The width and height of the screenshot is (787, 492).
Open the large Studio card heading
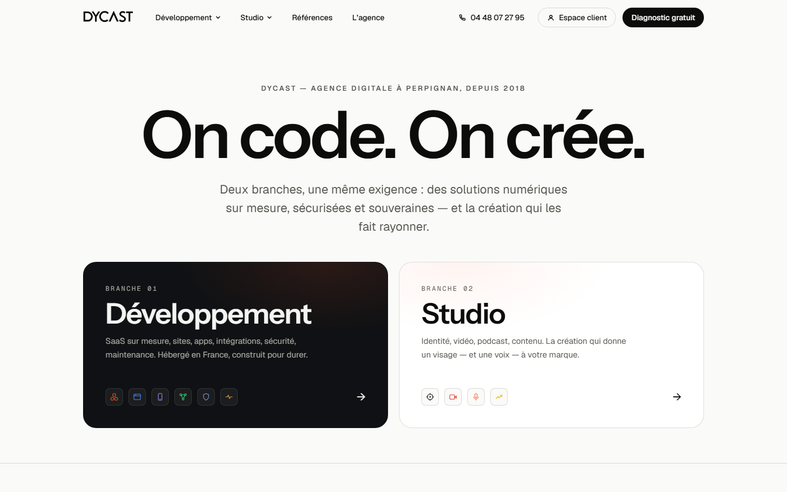[x=463, y=314]
